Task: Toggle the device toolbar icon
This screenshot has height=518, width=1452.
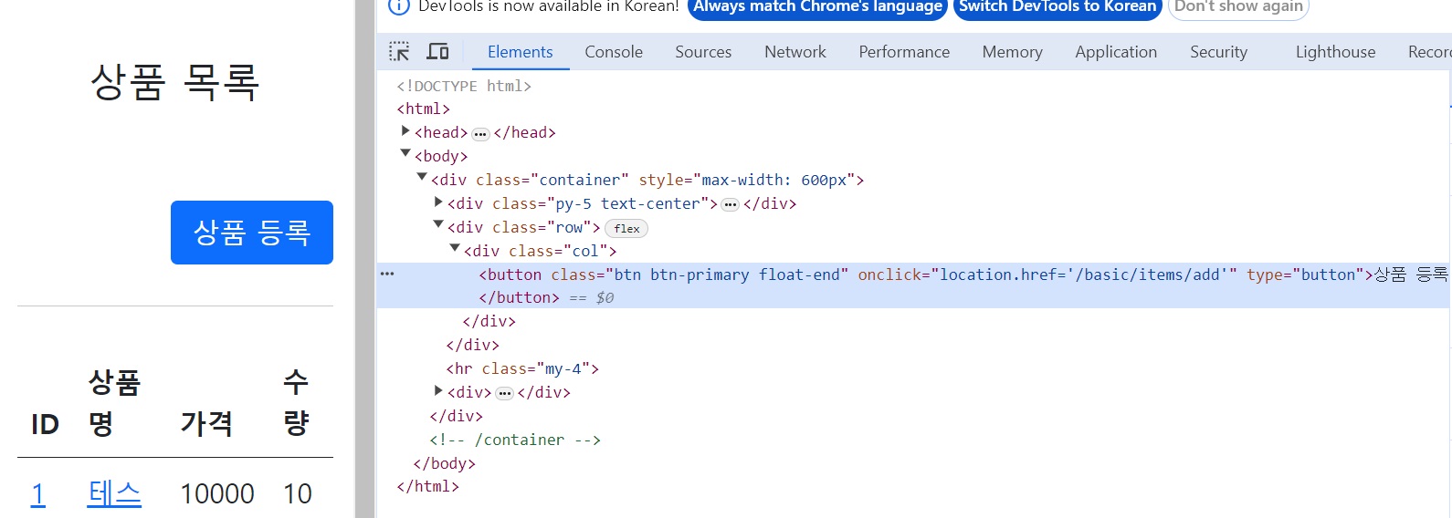Action: (438, 52)
